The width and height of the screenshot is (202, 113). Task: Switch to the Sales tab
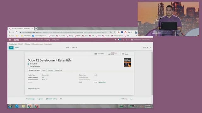(x=44, y=70)
